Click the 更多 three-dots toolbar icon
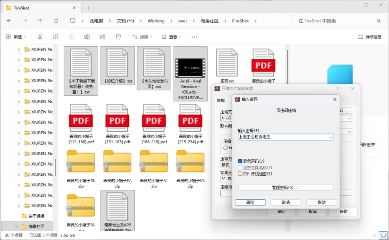The image size is (389, 240). click(194, 37)
